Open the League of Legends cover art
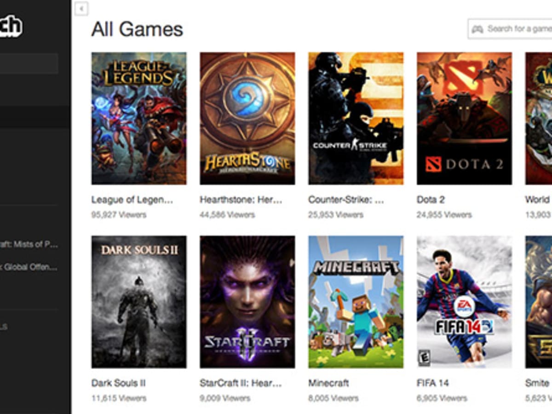The image size is (552, 414). (x=139, y=118)
